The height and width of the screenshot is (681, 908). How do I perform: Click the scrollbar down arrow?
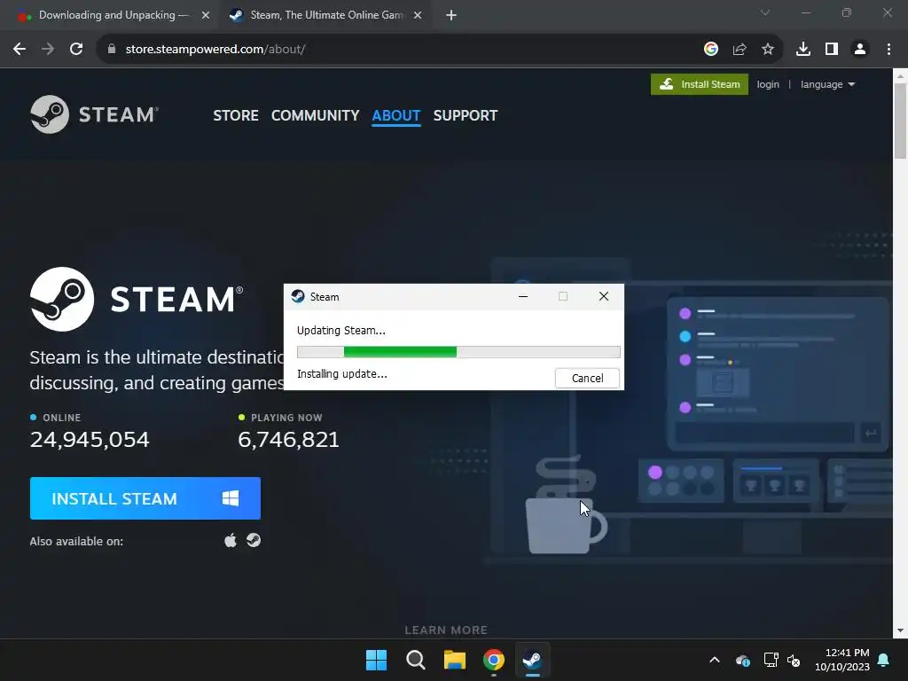[901, 630]
